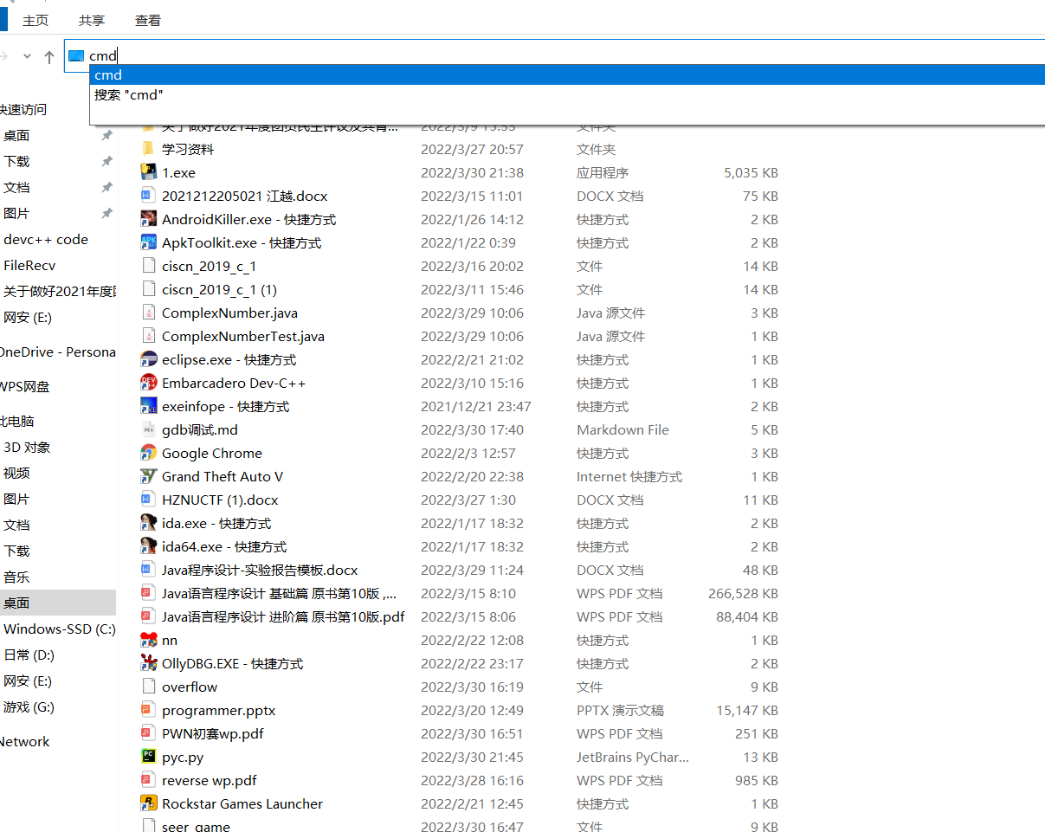Screen dimensions: 1045x832
Task: Click the pin icon next to 桌面
Action: point(106,136)
